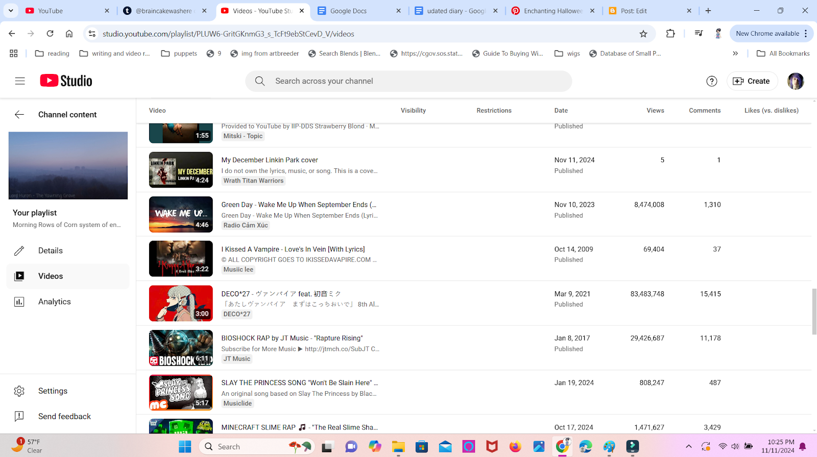The height and width of the screenshot is (457, 817).
Task: Click the Chrome address bar URL
Action: point(228,34)
